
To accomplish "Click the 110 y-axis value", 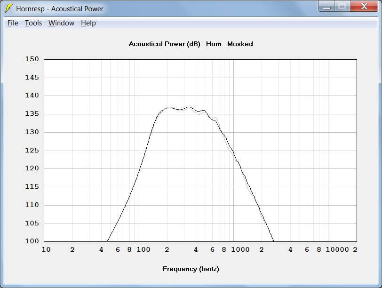I will (32, 205).
